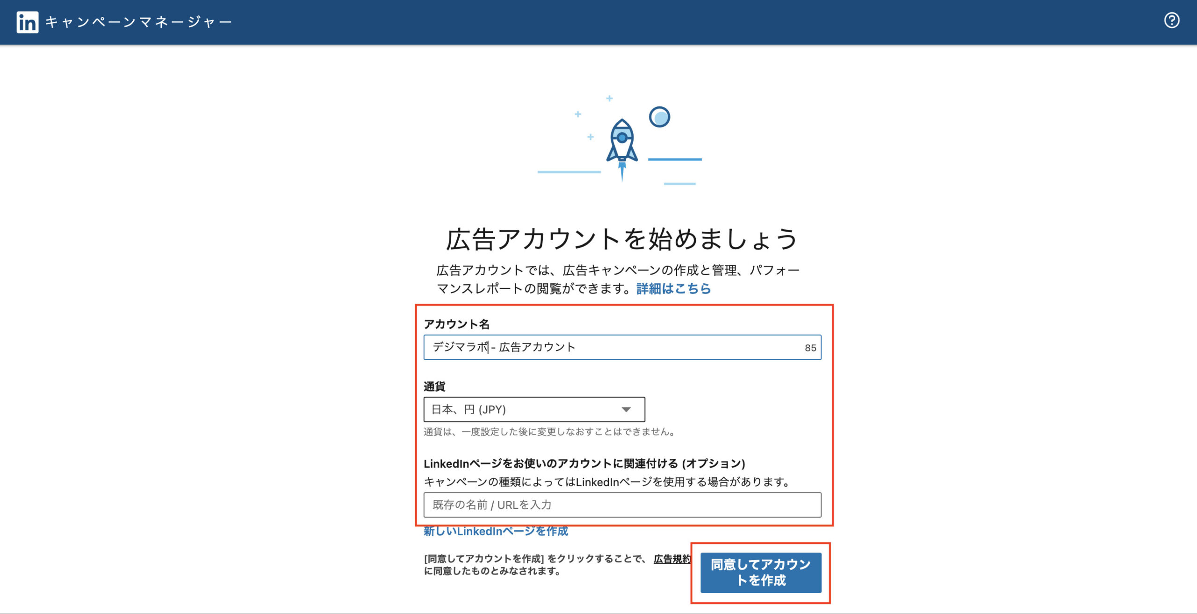Click the blue planet circle illustration
This screenshot has width=1197, height=614.
click(x=659, y=117)
